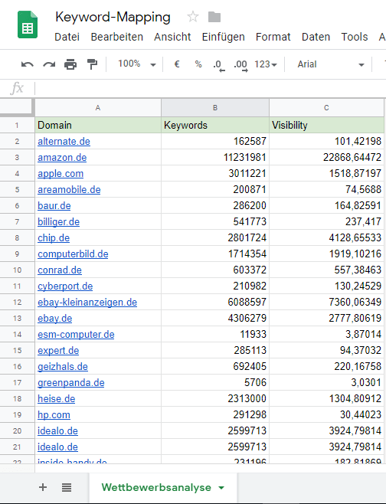Open the ebay.de link

click(54, 318)
